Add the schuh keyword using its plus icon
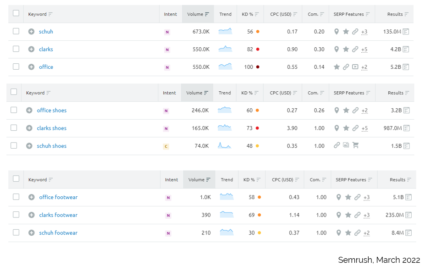This screenshot has height=266, width=425. coord(32,32)
